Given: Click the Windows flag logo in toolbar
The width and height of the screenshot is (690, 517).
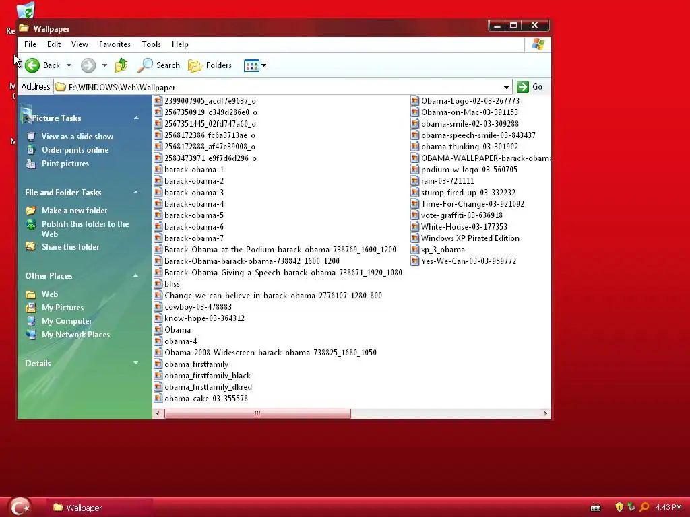Looking at the screenshot, I should click(x=538, y=44).
